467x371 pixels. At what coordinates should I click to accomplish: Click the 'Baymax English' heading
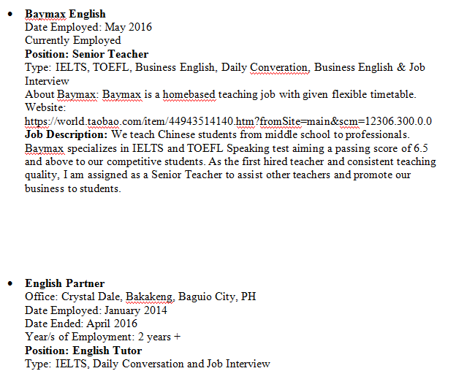(x=65, y=14)
